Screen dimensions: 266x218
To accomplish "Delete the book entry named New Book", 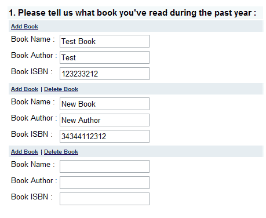I will 61,89.
